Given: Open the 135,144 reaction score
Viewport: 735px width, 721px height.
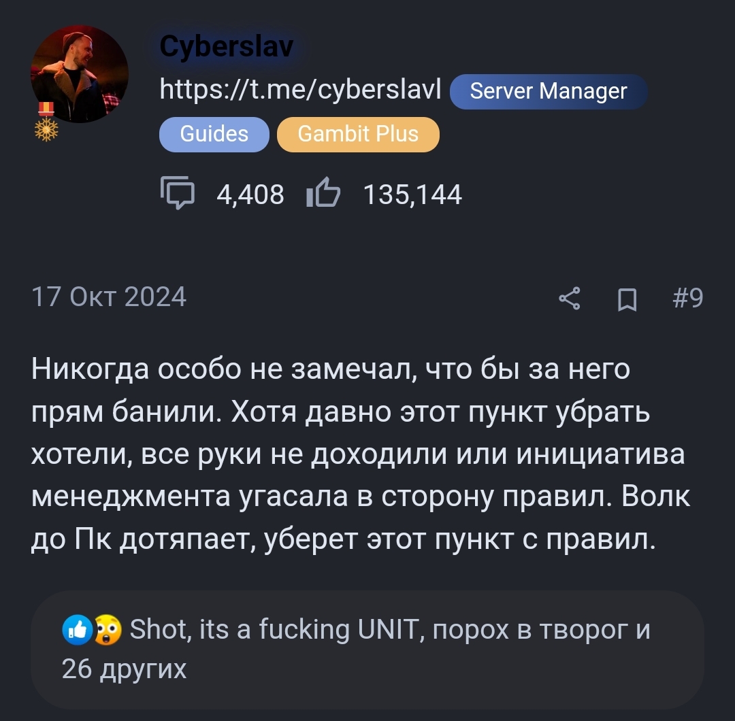Looking at the screenshot, I should tap(413, 195).
